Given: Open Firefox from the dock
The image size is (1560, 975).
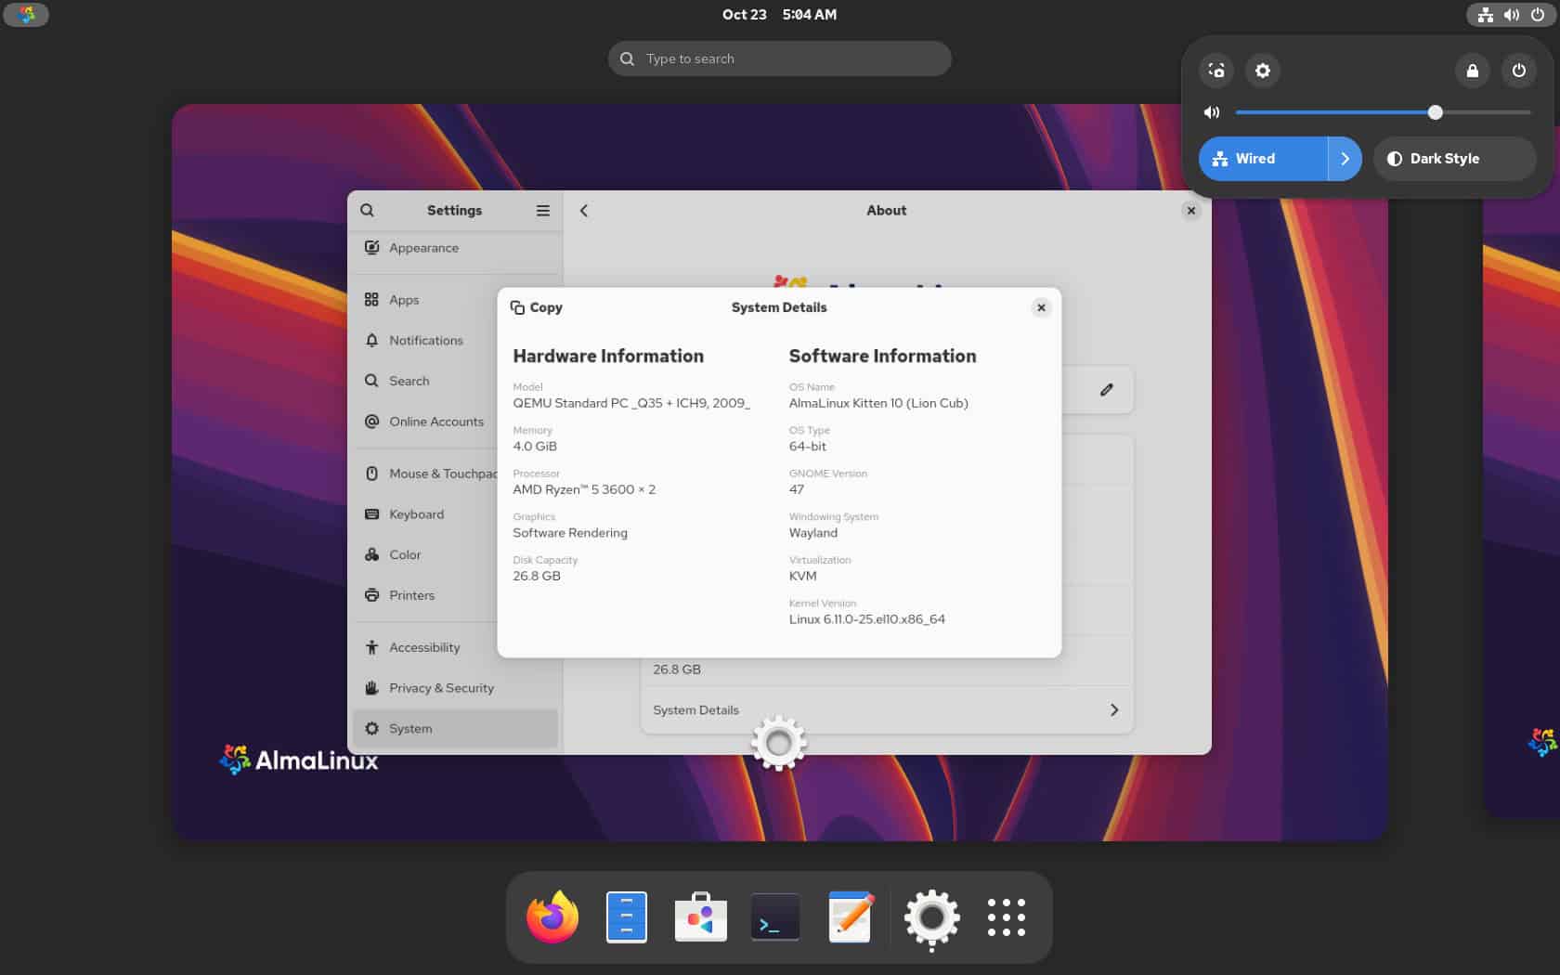Looking at the screenshot, I should pyautogui.click(x=552, y=917).
